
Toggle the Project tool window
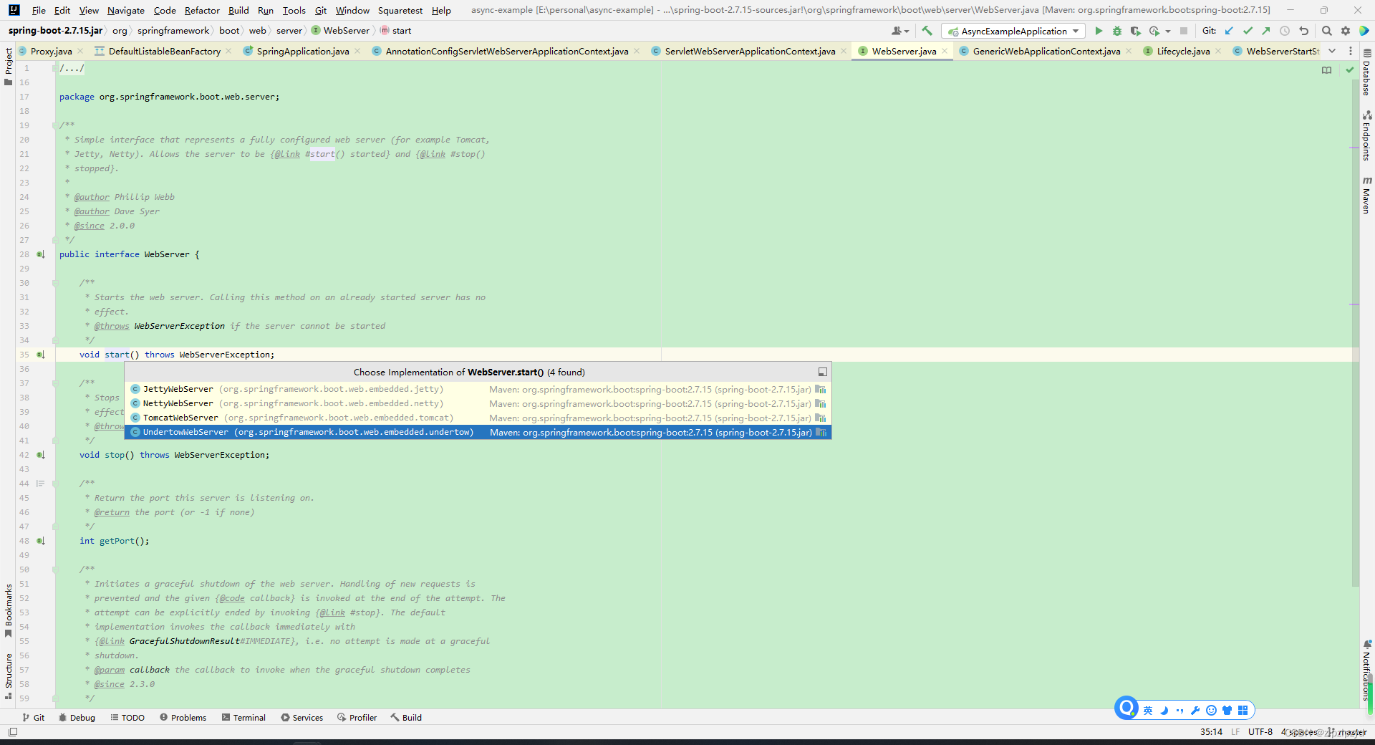click(x=9, y=66)
